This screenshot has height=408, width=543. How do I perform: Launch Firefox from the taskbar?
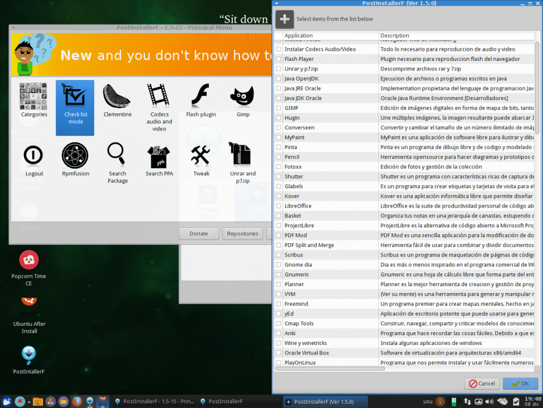point(77,402)
